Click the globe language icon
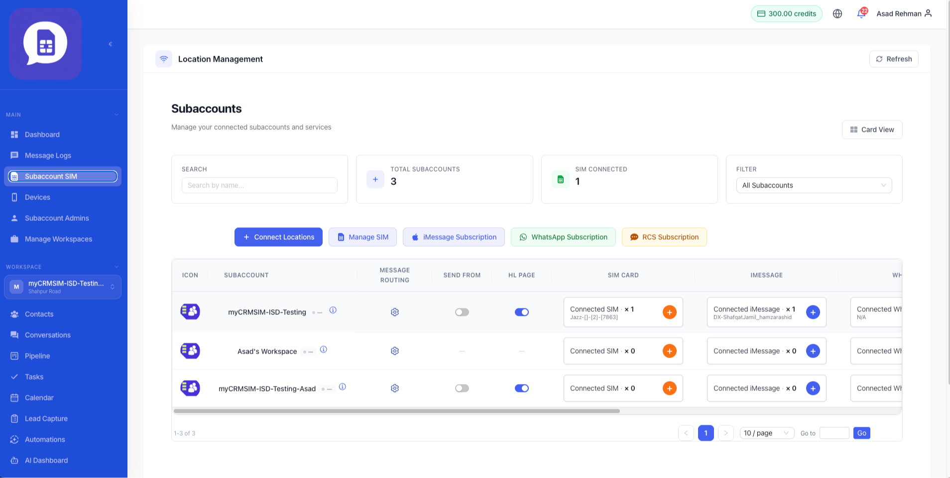 click(x=837, y=14)
